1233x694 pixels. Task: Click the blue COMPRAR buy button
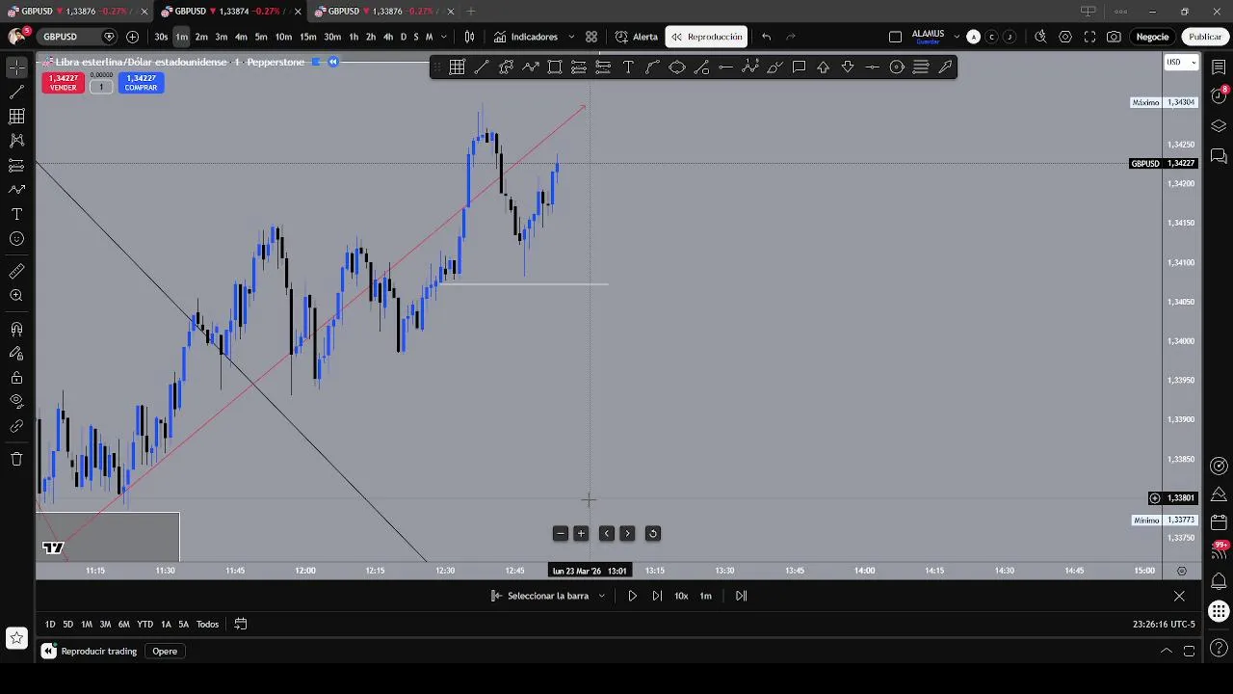tap(141, 83)
